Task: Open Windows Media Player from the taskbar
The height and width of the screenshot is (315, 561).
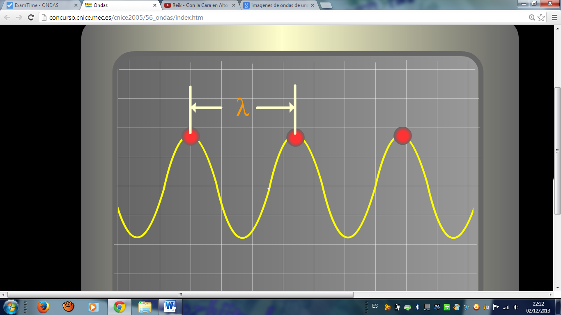Action: tap(94, 307)
